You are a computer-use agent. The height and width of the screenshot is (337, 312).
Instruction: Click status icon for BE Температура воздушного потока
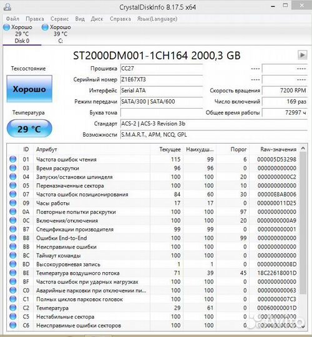(x=13, y=273)
